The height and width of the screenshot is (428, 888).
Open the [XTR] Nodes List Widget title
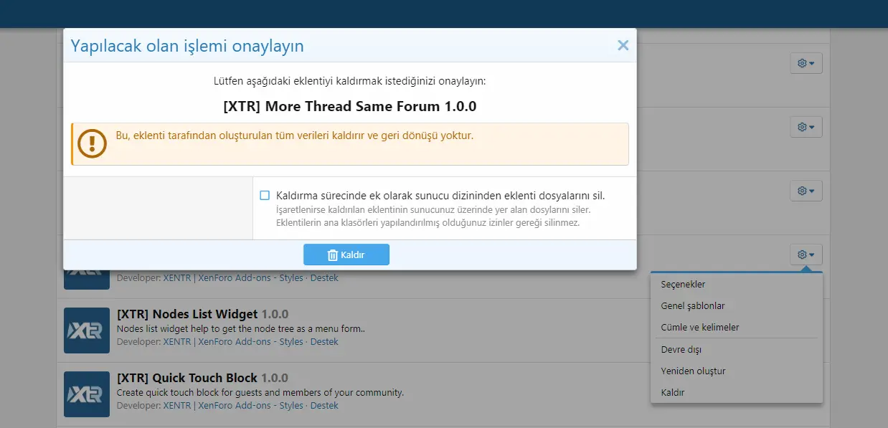coord(202,314)
